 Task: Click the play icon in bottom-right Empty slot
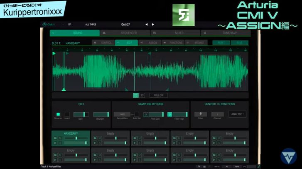coord(214,160)
